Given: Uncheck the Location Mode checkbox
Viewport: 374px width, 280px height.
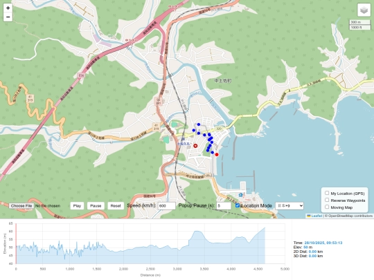Looking at the screenshot, I should pyautogui.click(x=238, y=205).
